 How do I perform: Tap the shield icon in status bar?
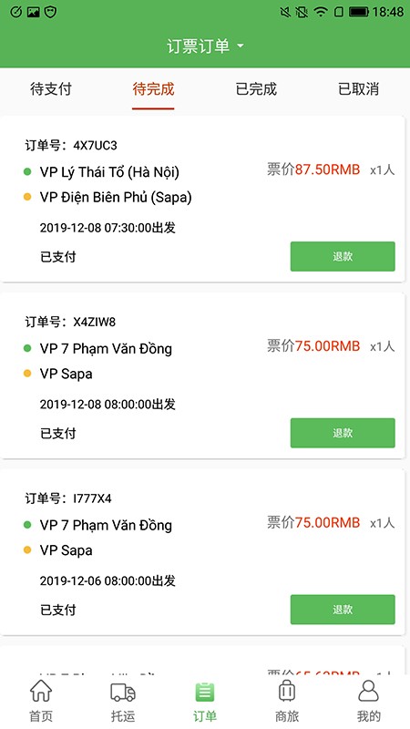(x=50, y=12)
